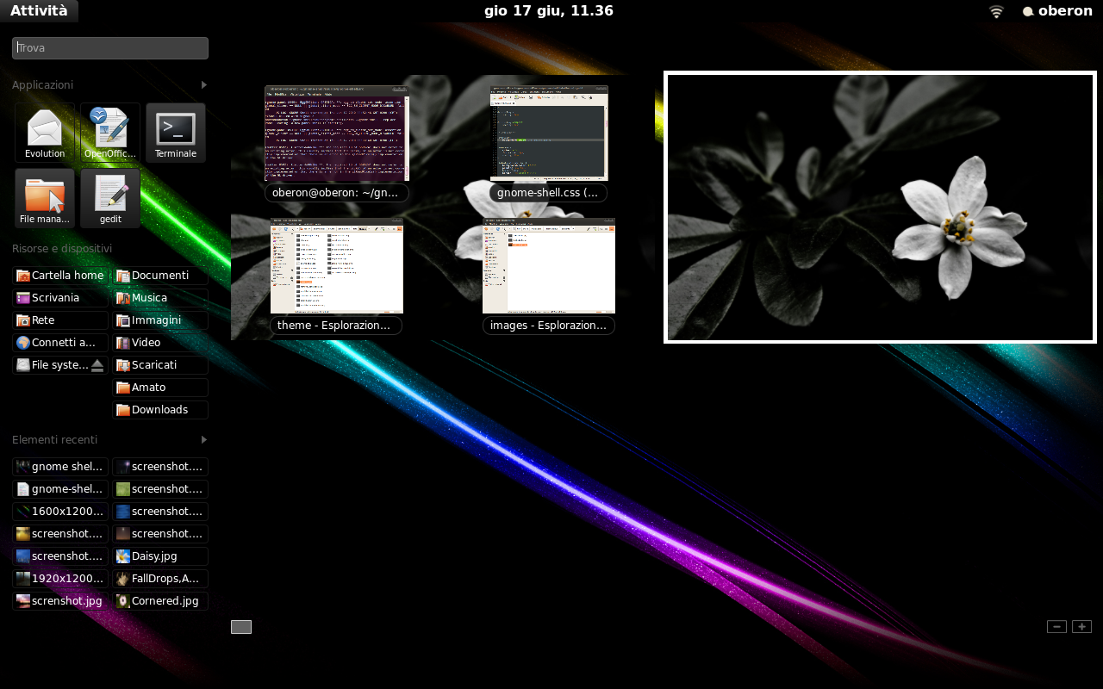Screen dimensions: 1103x689
Task: Click the oberon@oberon window caption
Action: tap(337, 193)
